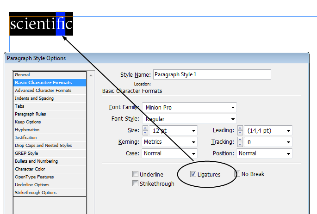This screenshot has width=317, height=214.
Task: Edit the Style Name field
Action: pyautogui.click(x=212, y=74)
